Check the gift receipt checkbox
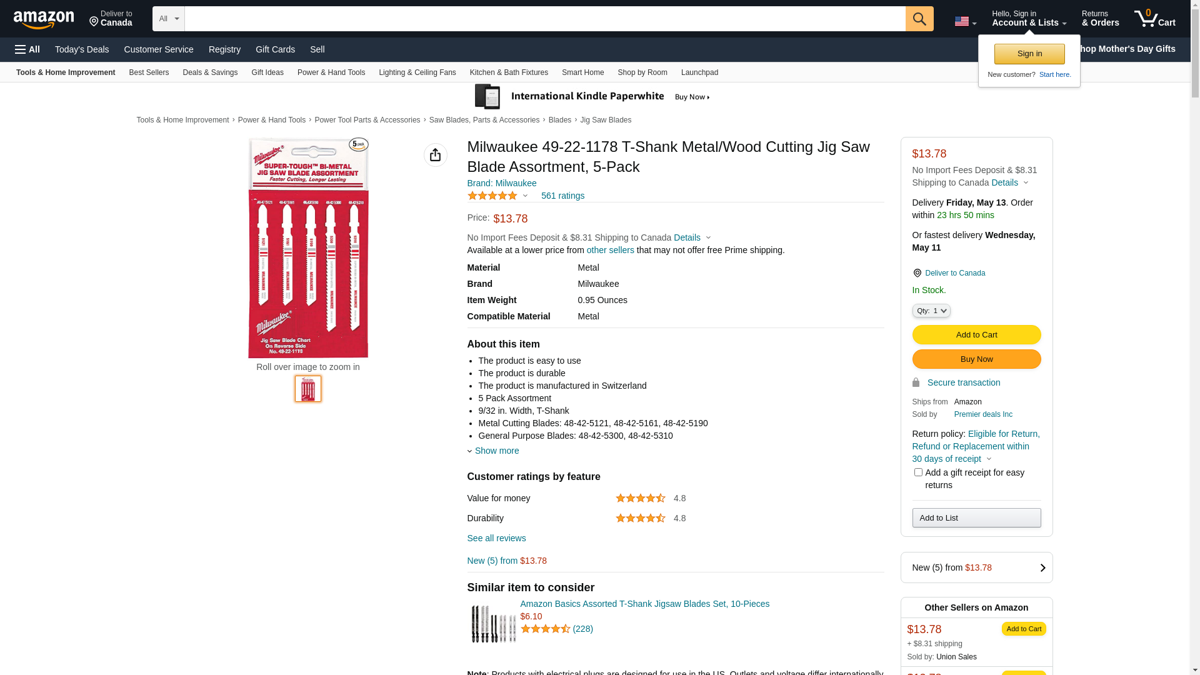This screenshot has width=1200, height=675. (x=918, y=472)
